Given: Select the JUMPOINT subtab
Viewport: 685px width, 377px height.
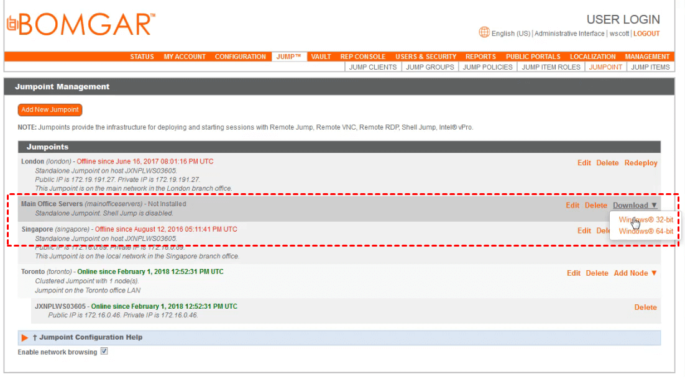Looking at the screenshot, I should 605,67.
